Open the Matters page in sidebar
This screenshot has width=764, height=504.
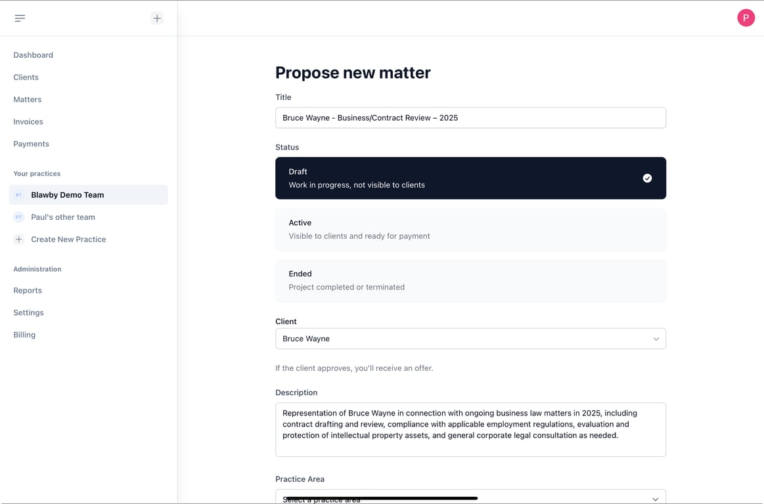(x=28, y=100)
